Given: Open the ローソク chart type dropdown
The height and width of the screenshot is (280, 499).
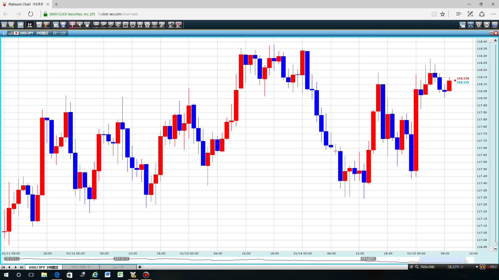Looking at the screenshot, I should point(60,33).
